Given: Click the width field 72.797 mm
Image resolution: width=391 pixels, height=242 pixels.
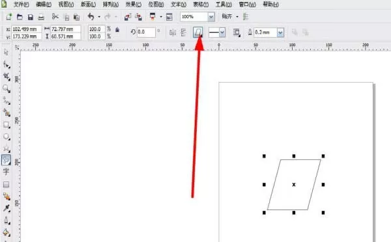Looking at the screenshot, I should 66,29.
